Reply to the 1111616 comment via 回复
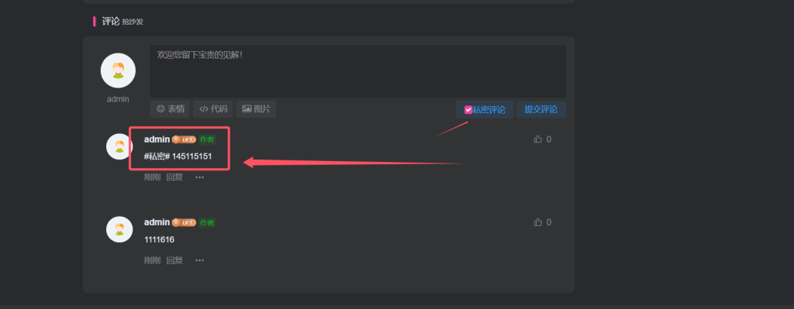 point(174,260)
